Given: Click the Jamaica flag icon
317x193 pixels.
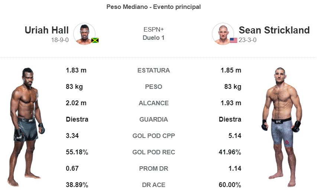Looking at the screenshot, I should click(95, 40).
